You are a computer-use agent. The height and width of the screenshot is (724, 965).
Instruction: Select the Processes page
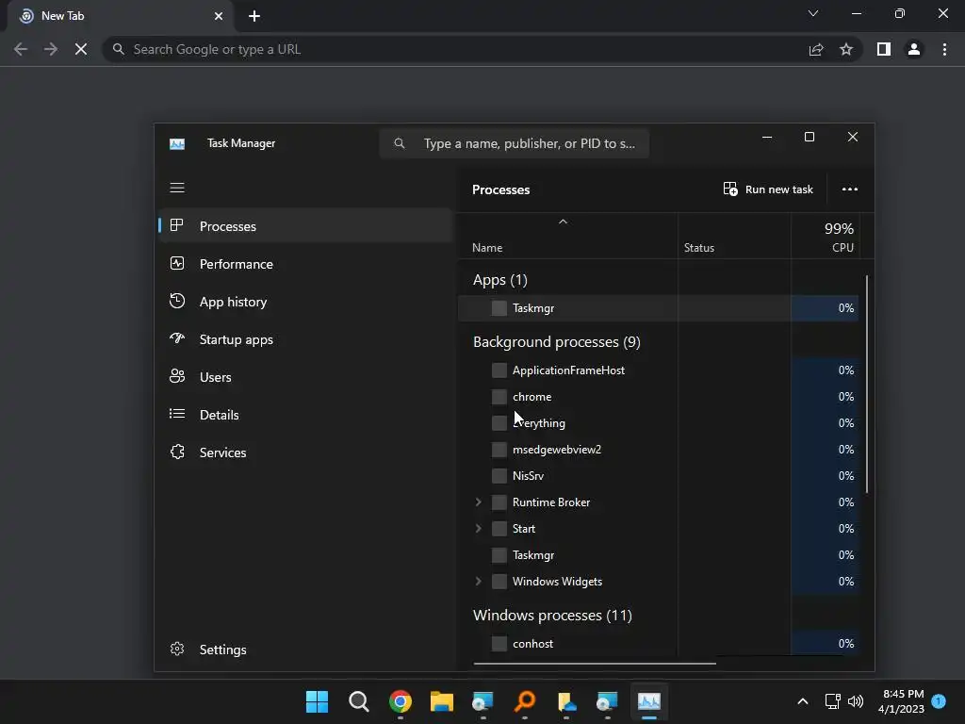click(x=306, y=226)
